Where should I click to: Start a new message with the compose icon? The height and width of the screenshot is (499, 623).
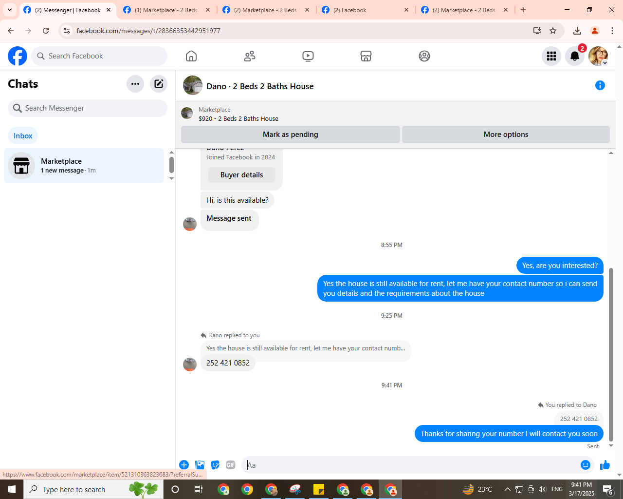point(159,84)
